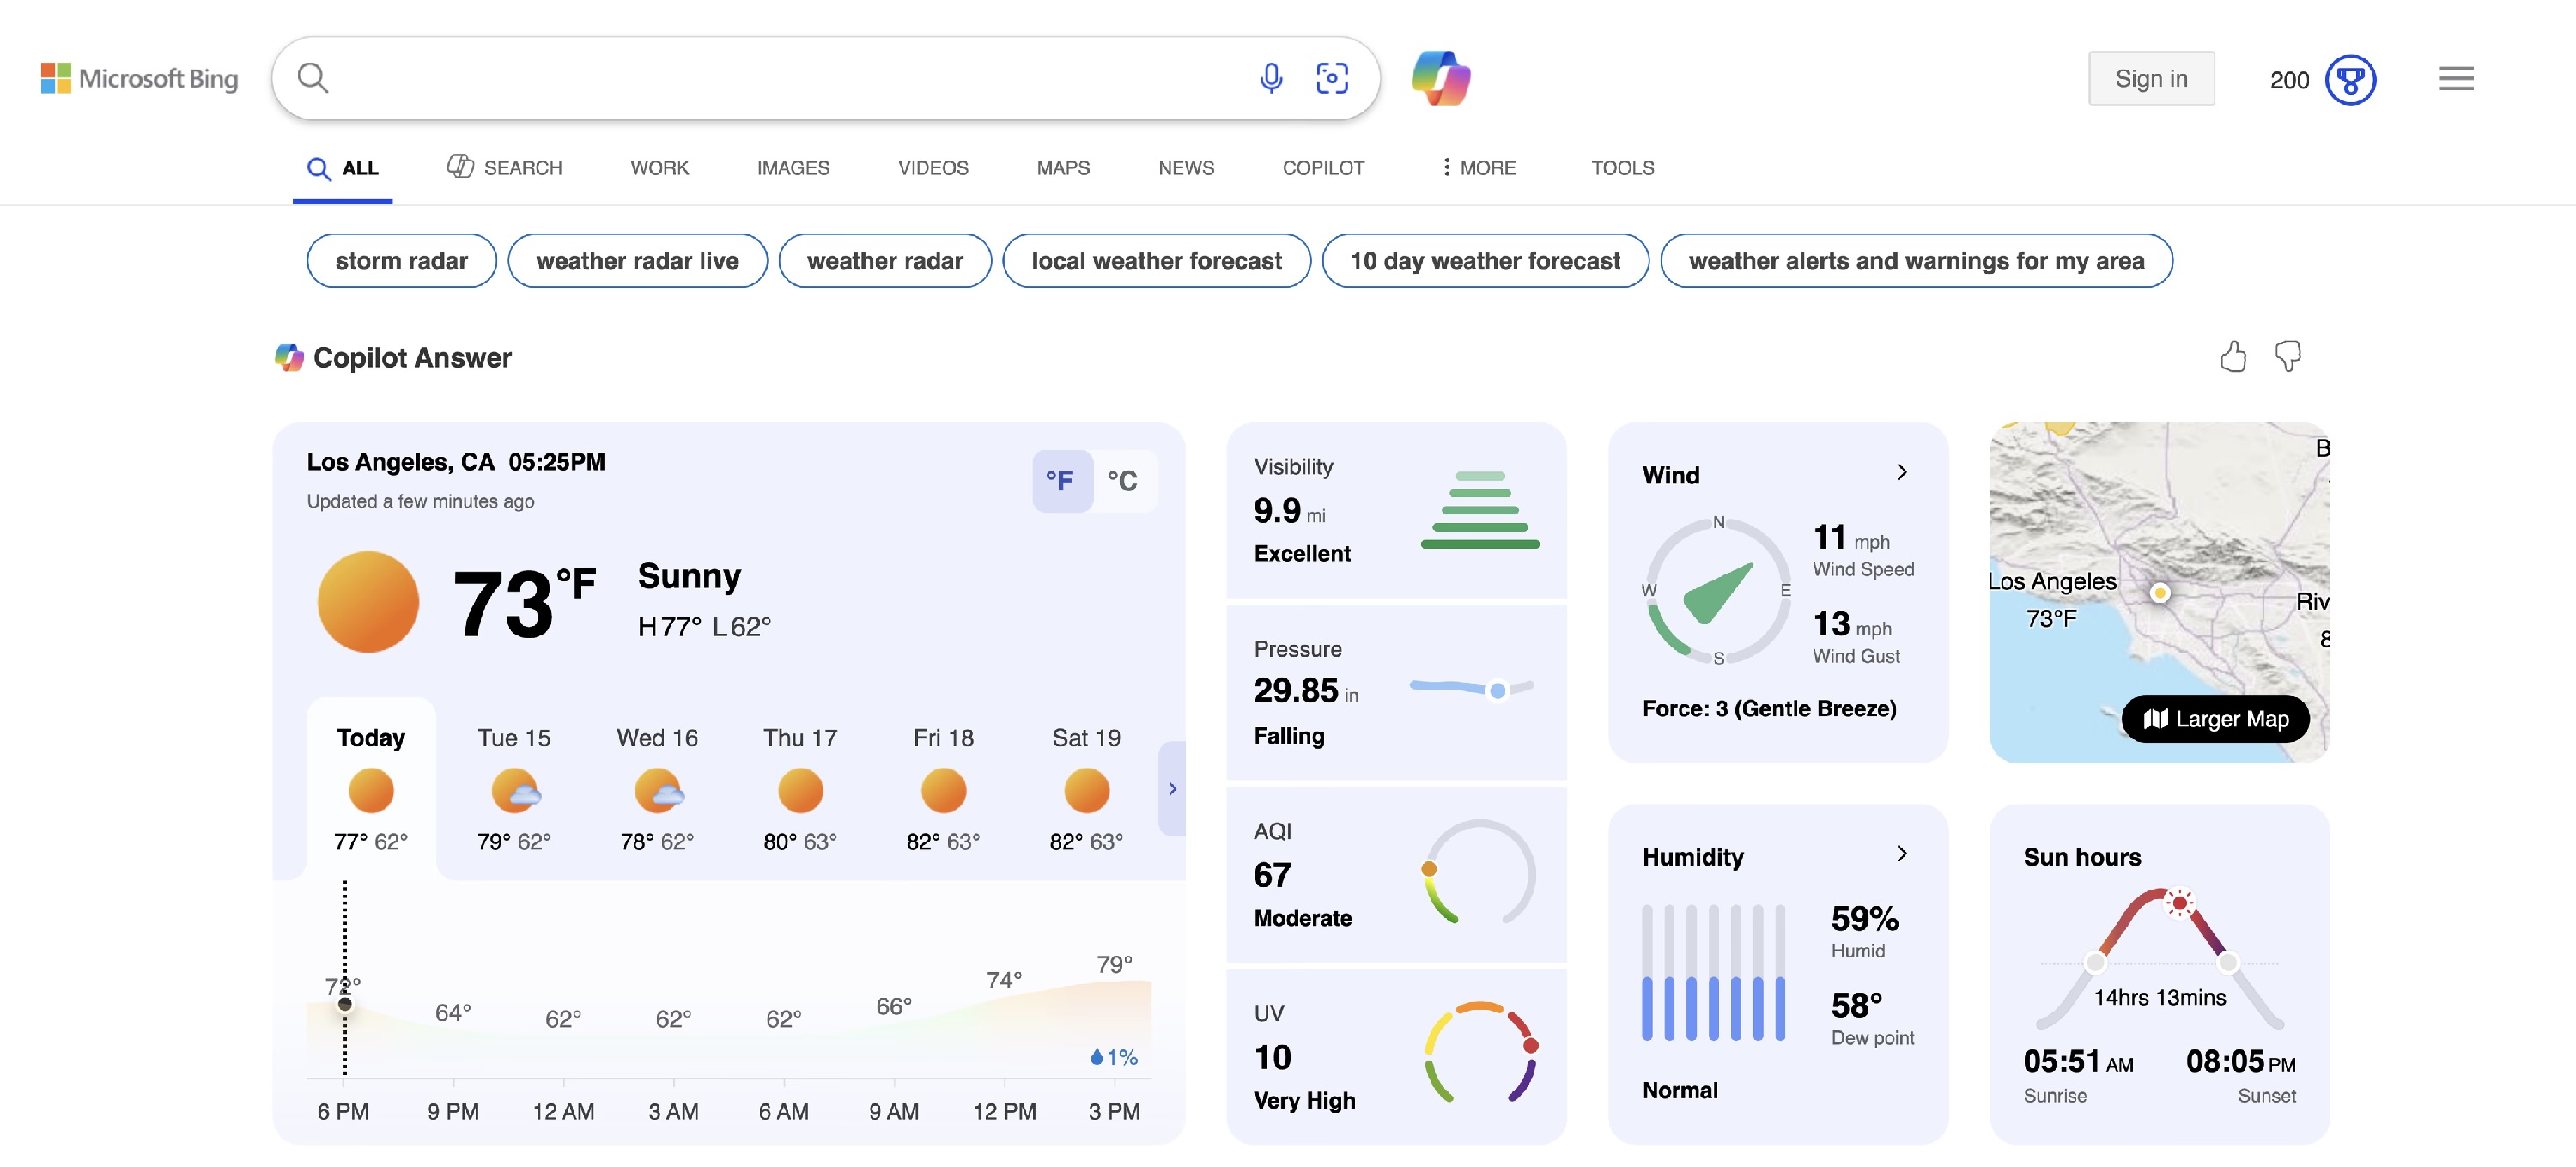The image size is (2576, 1167).
Task: Click the magnifier search icon in search box
Action: click(x=313, y=78)
